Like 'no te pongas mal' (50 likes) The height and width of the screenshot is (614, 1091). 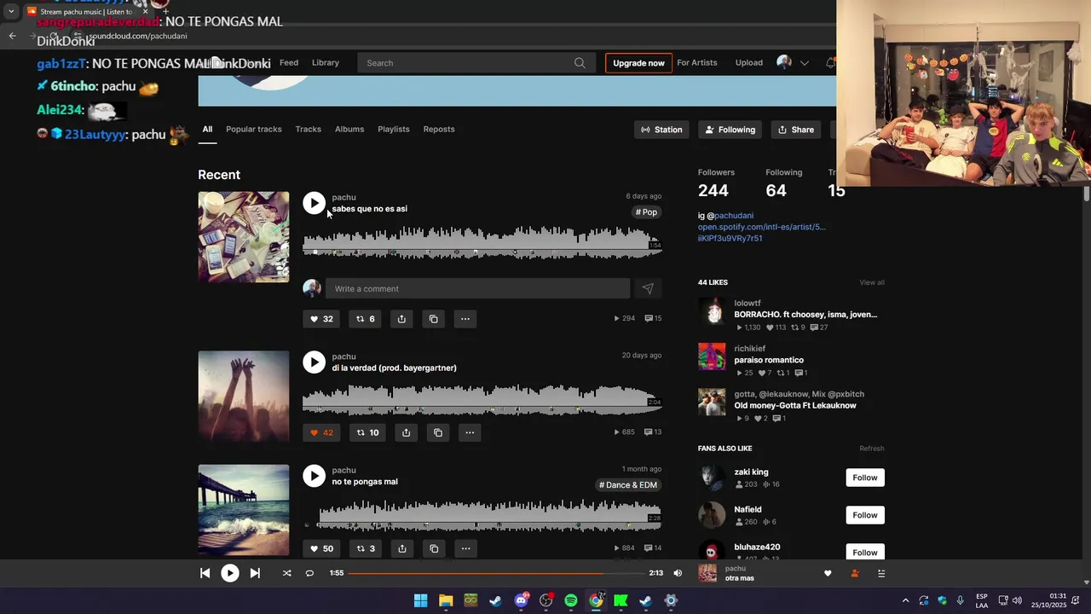pyautogui.click(x=321, y=548)
